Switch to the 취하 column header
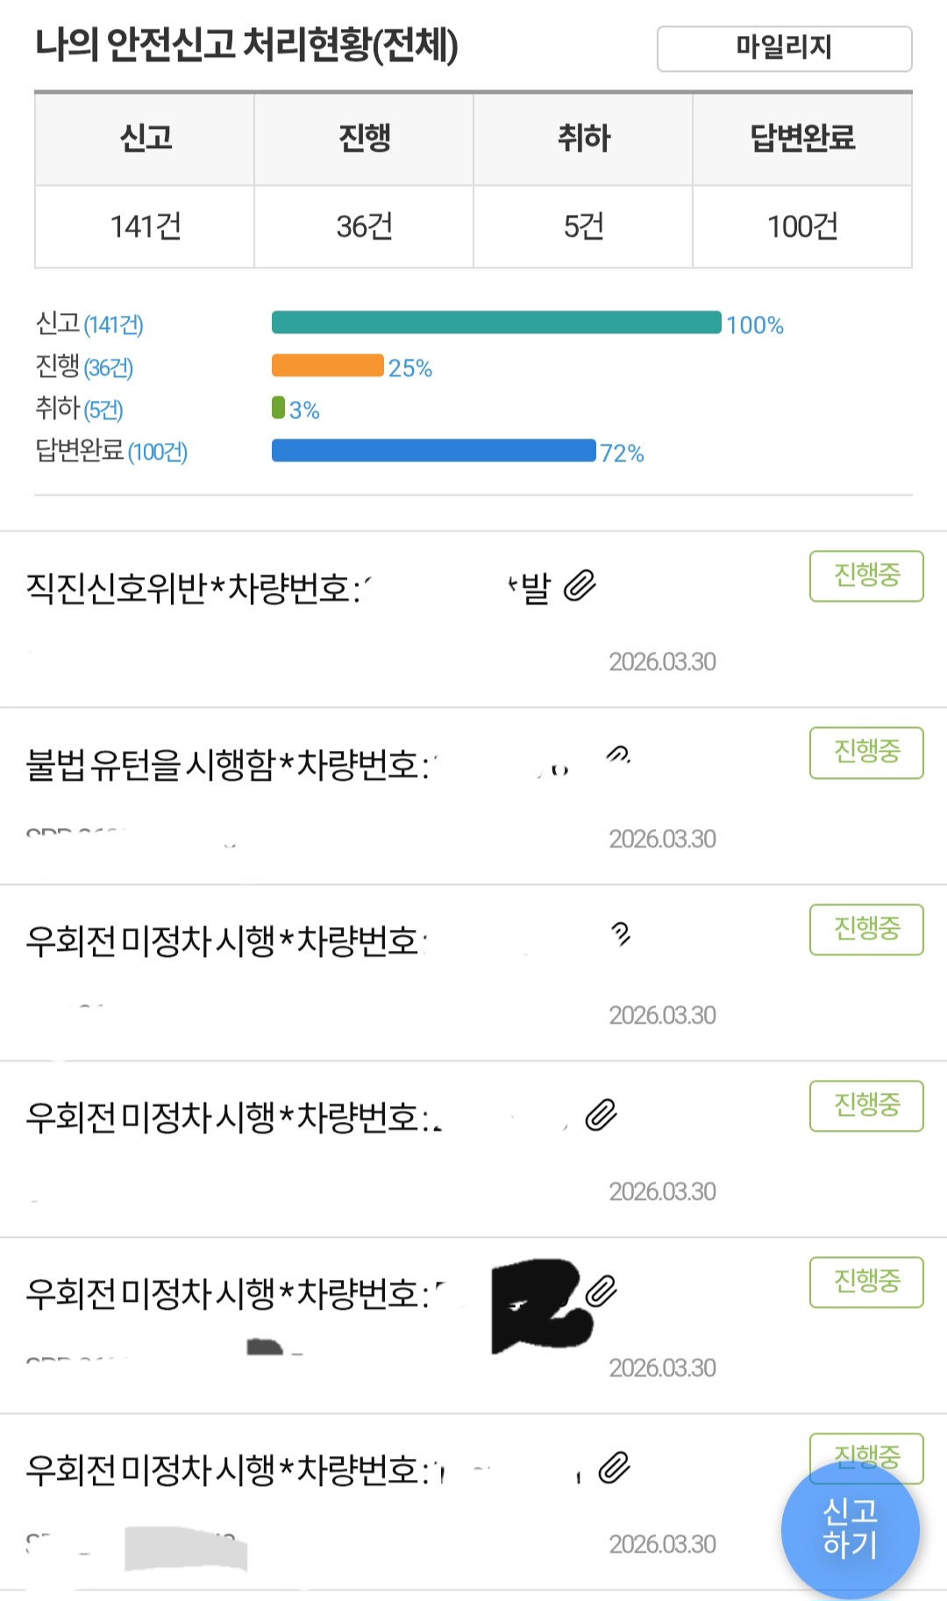947x1601 pixels. point(583,139)
